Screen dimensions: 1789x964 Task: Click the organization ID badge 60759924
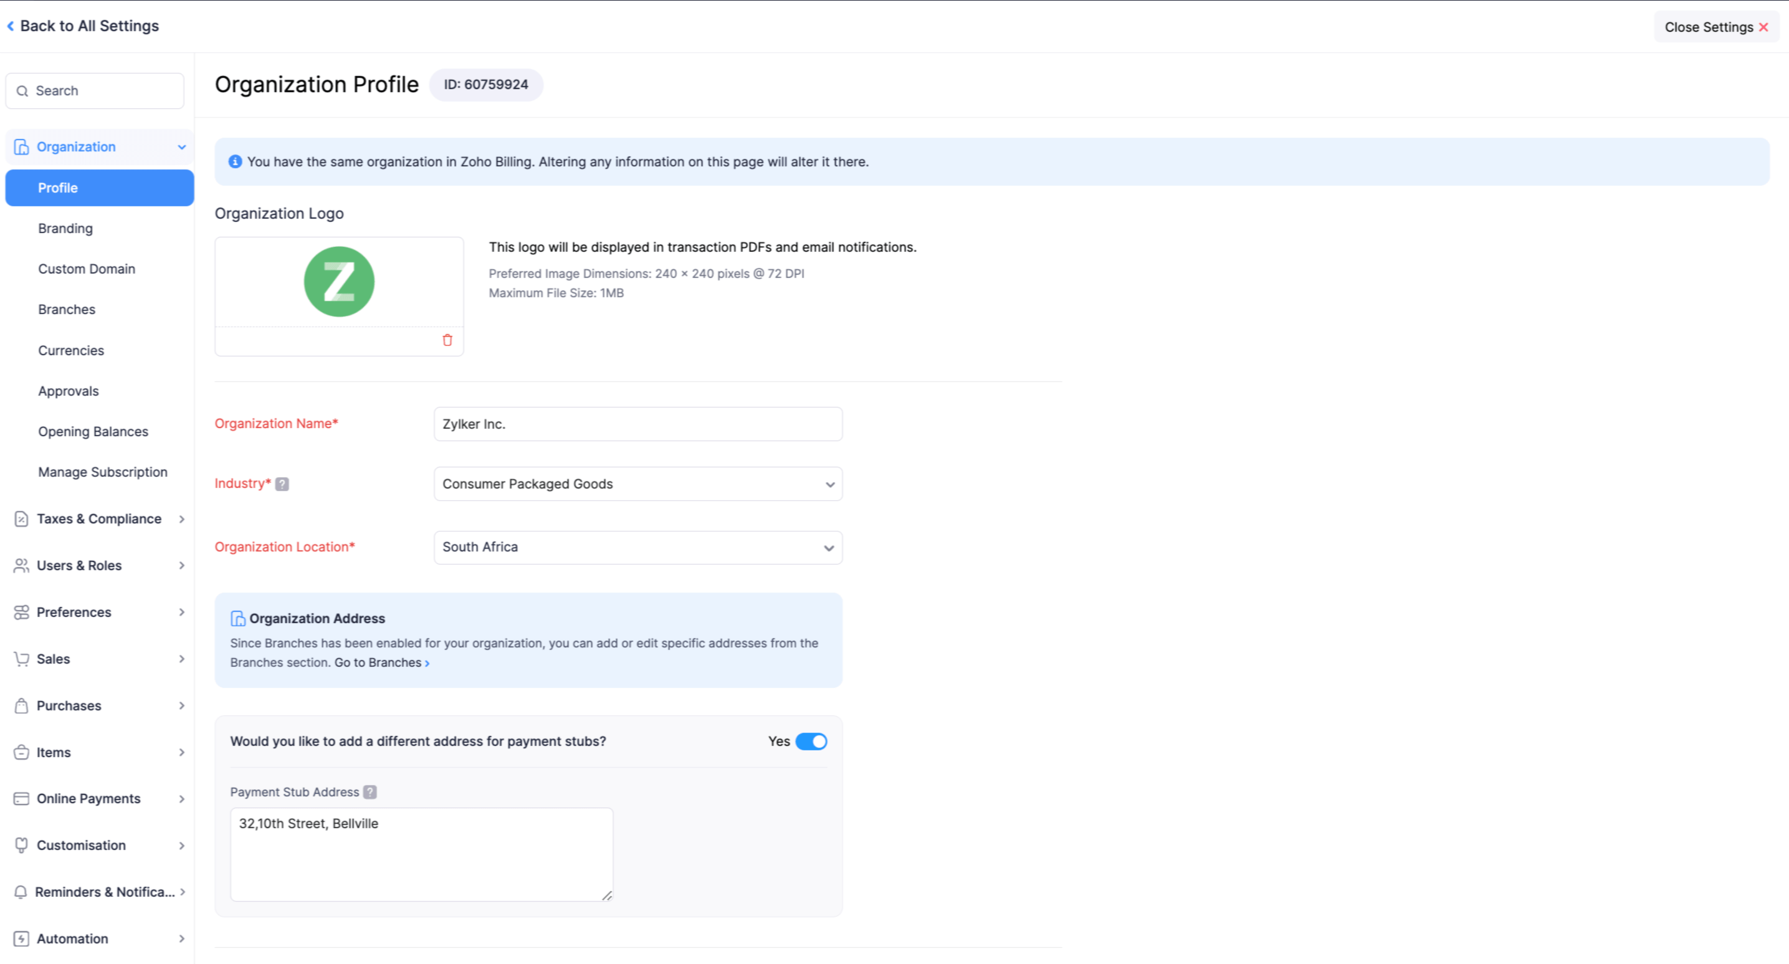pos(486,85)
